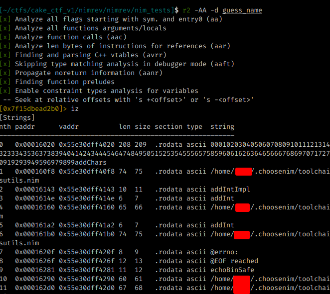Click the '@EOF reached' string entry
Viewport: 330px width, 294px height.
coord(234,261)
